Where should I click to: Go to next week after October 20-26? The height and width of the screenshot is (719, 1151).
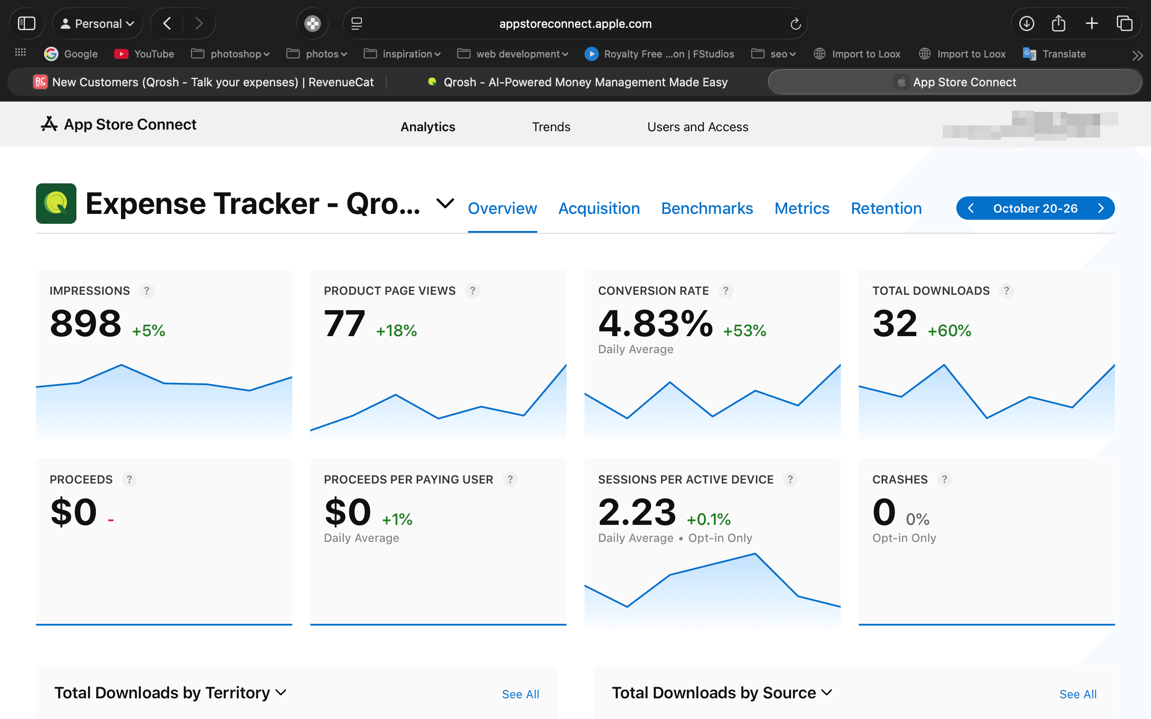click(1101, 208)
